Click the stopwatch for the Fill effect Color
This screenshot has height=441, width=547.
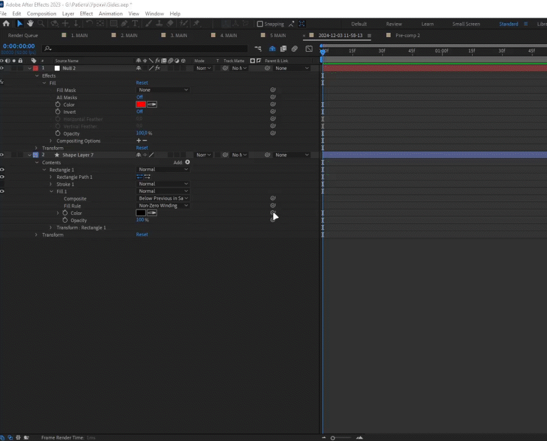(58, 104)
